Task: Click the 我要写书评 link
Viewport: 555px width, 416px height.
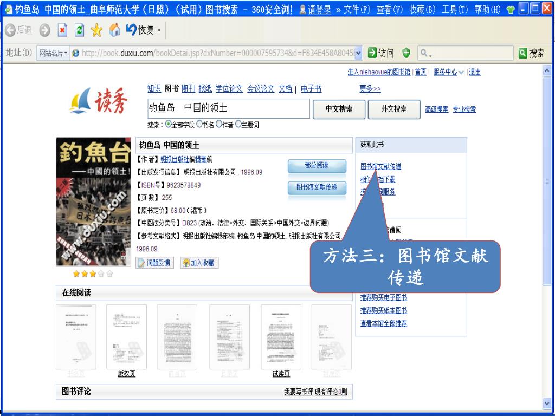Action: click(299, 392)
